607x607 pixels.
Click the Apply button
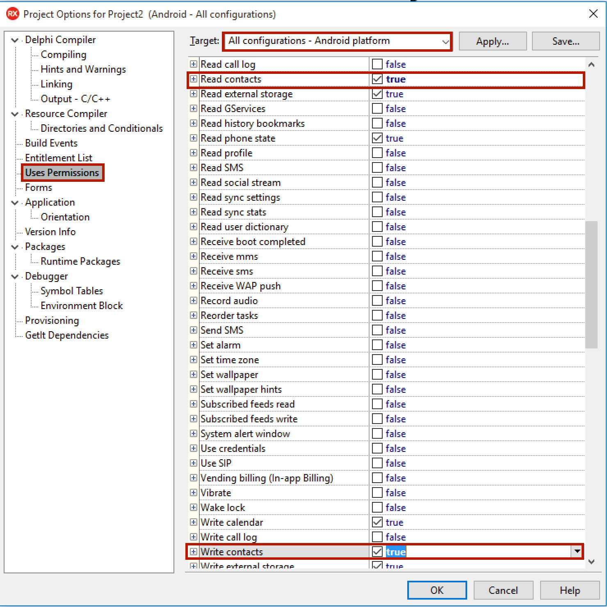pyautogui.click(x=492, y=41)
